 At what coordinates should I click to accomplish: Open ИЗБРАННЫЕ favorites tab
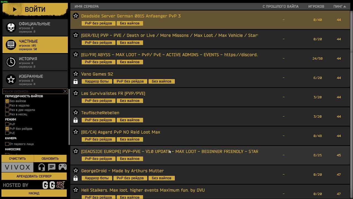(35, 80)
